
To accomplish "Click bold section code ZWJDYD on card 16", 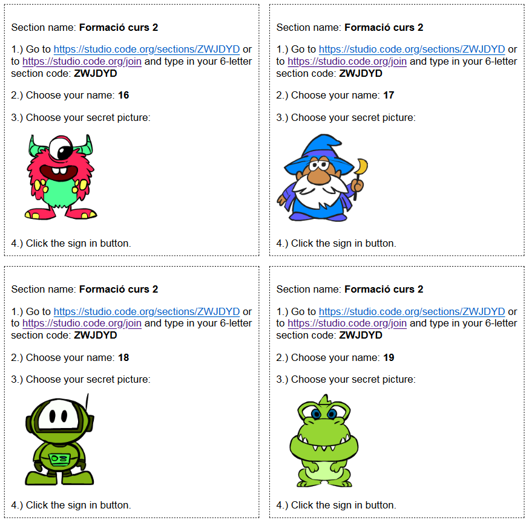I will [96, 74].
